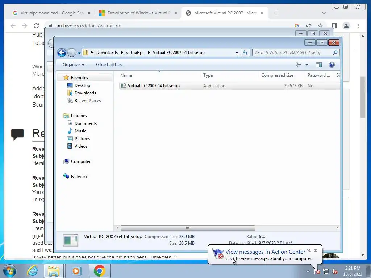Click the details pane file thumbnail
371x278 pixels.
pos(71,240)
